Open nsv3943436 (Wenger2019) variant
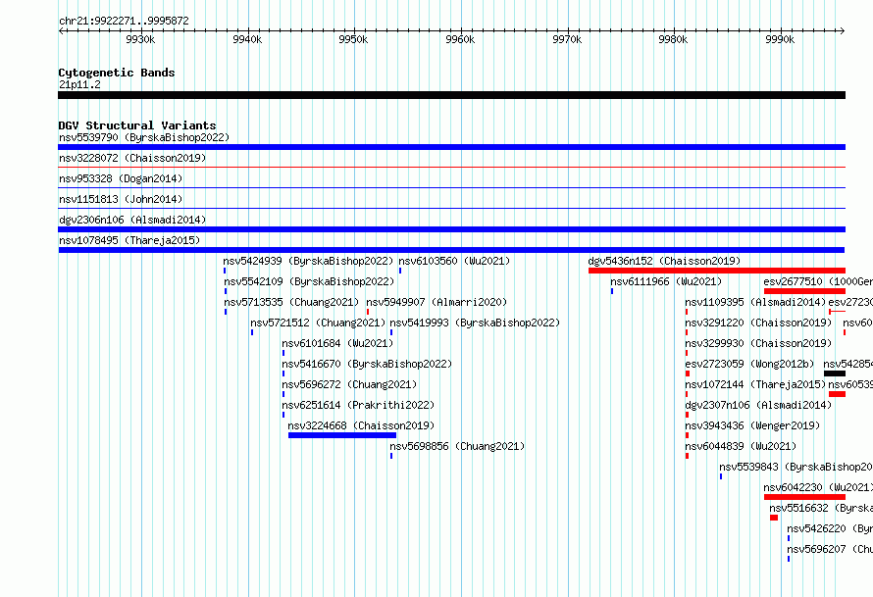This screenshot has height=597, width=873. click(752, 425)
